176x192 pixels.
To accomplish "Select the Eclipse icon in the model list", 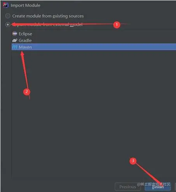I will pos(15,33).
